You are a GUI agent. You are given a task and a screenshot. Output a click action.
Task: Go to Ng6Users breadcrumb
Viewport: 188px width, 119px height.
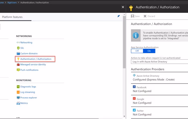tap(12, 2)
